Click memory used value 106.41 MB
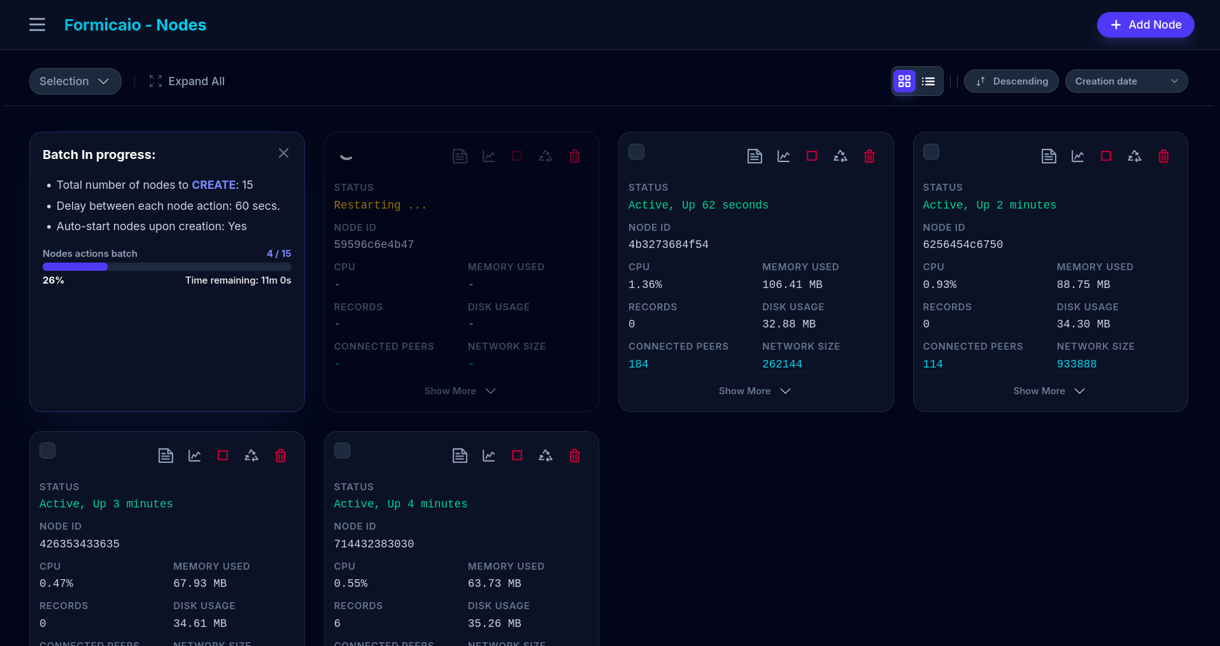This screenshot has height=646, width=1220. (792, 285)
